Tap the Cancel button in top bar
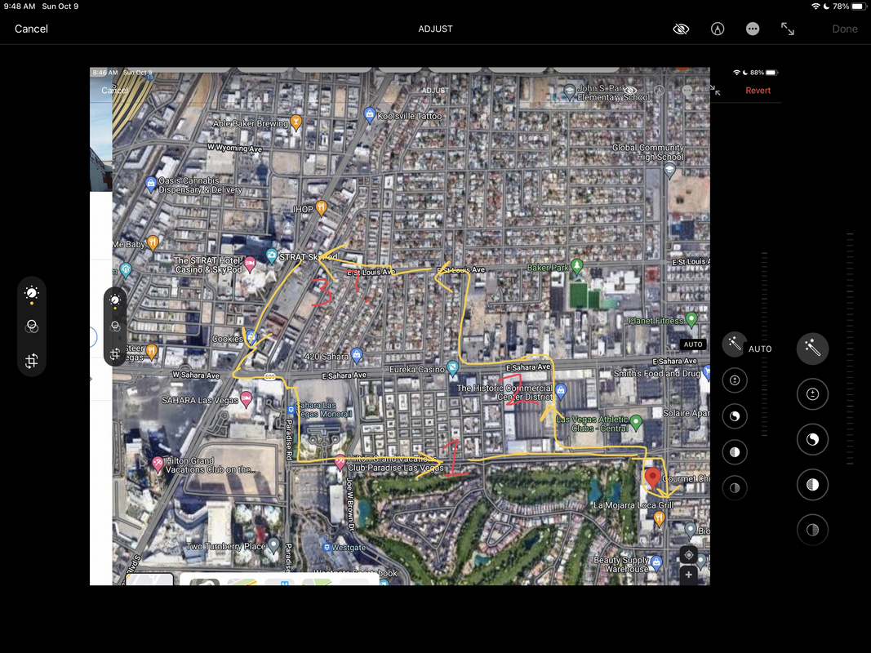This screenshot has width=871, height=653. tap(31, 29)
